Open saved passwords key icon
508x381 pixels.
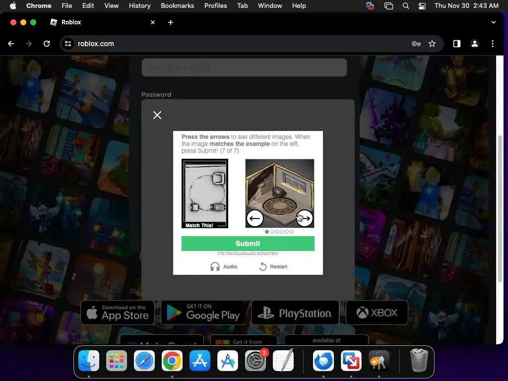(x=416, y=44)
